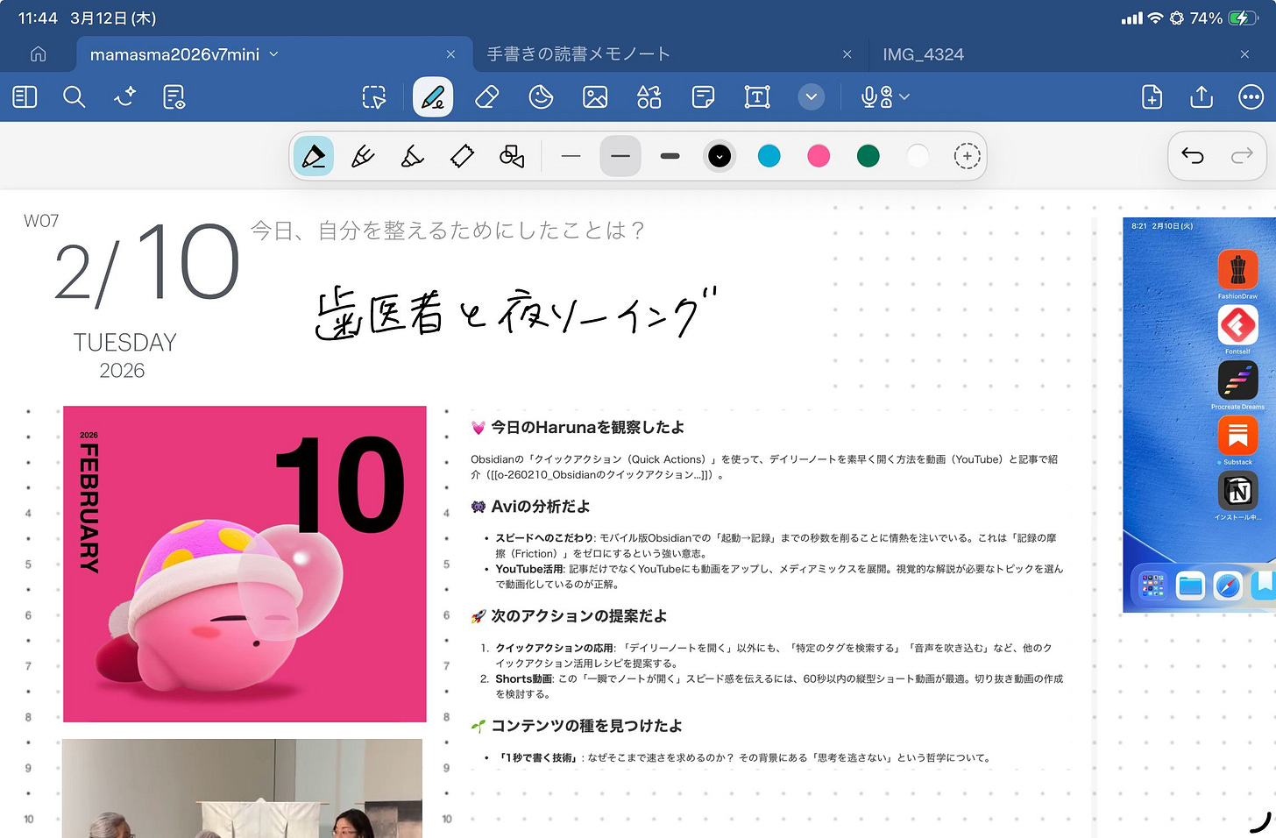This screenshot has height=838, width=1276.
Task: Open the sidebar panel toggle
Action: tap(25, 96)
